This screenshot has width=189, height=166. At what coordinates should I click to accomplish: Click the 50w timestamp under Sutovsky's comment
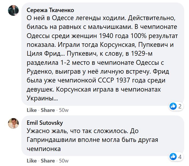tap(64, 161)
